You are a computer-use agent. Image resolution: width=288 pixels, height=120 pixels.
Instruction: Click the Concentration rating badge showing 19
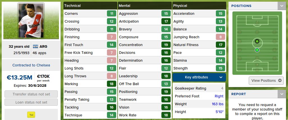click(166, 45)
